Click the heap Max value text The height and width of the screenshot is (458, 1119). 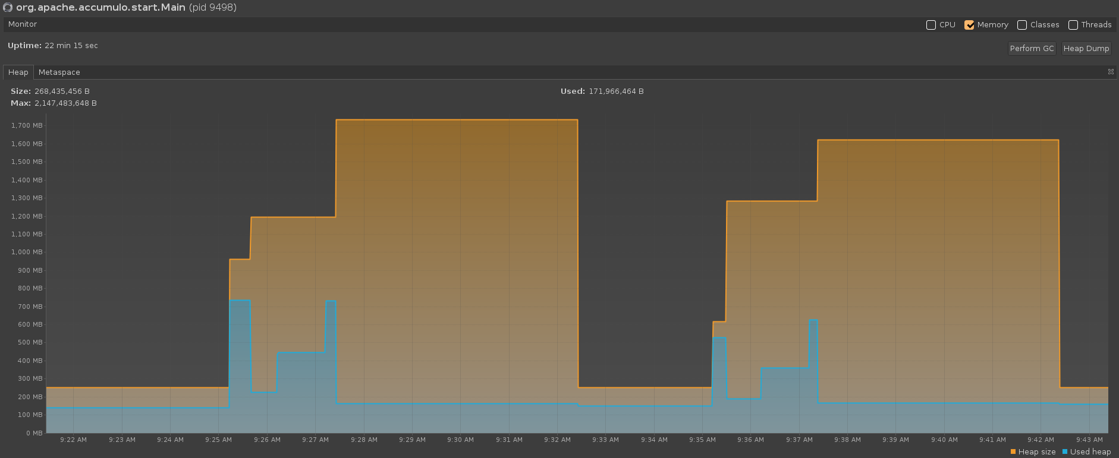[x=65, y=103]
